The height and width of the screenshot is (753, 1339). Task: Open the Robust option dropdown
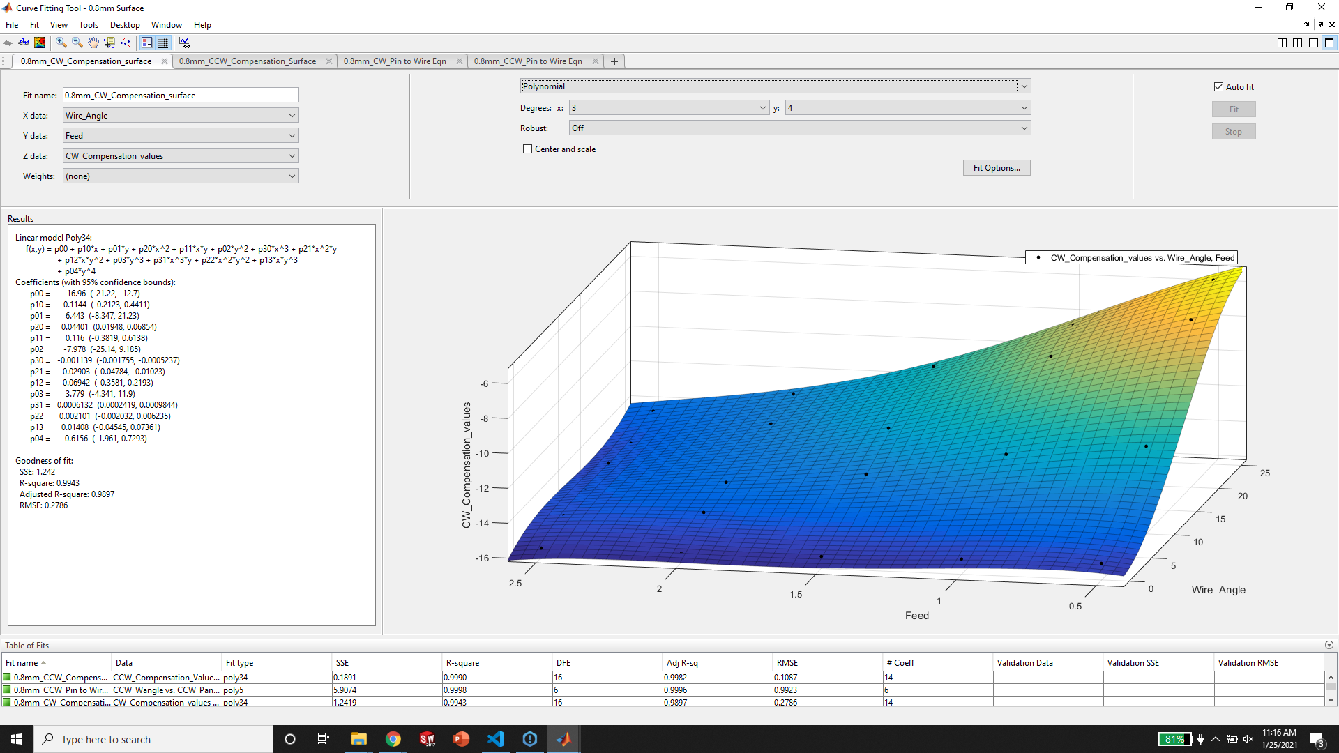click(x=800, y=128)
